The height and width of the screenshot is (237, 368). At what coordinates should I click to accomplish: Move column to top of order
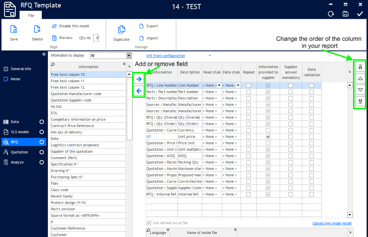(x=360, y=67)
